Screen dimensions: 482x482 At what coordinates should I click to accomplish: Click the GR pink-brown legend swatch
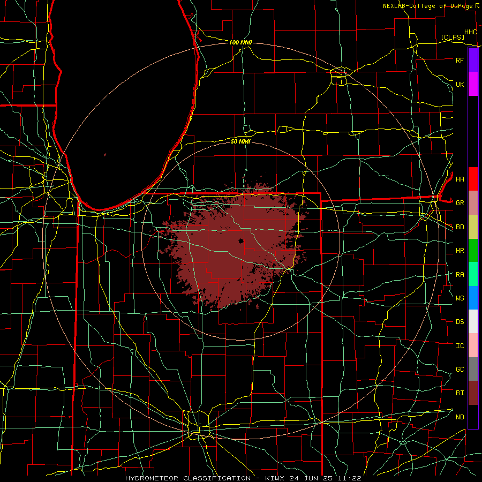coord(473,203)
